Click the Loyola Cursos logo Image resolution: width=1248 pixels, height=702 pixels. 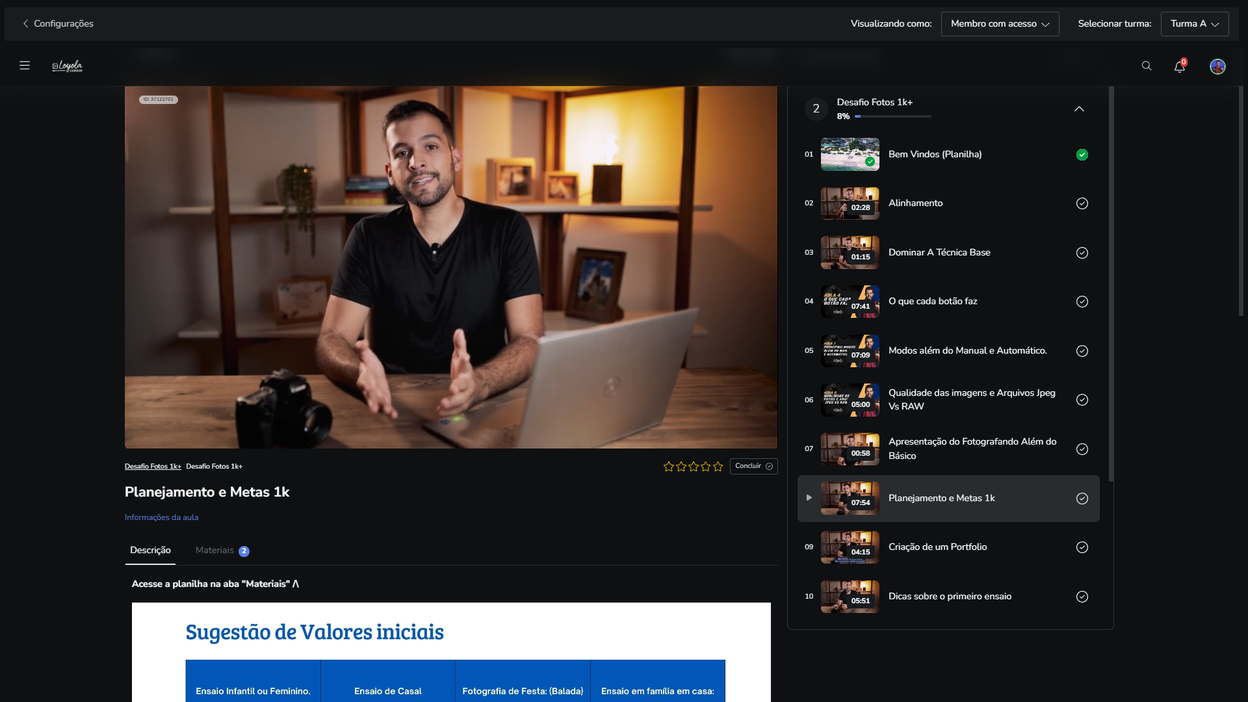click(68, 66)
